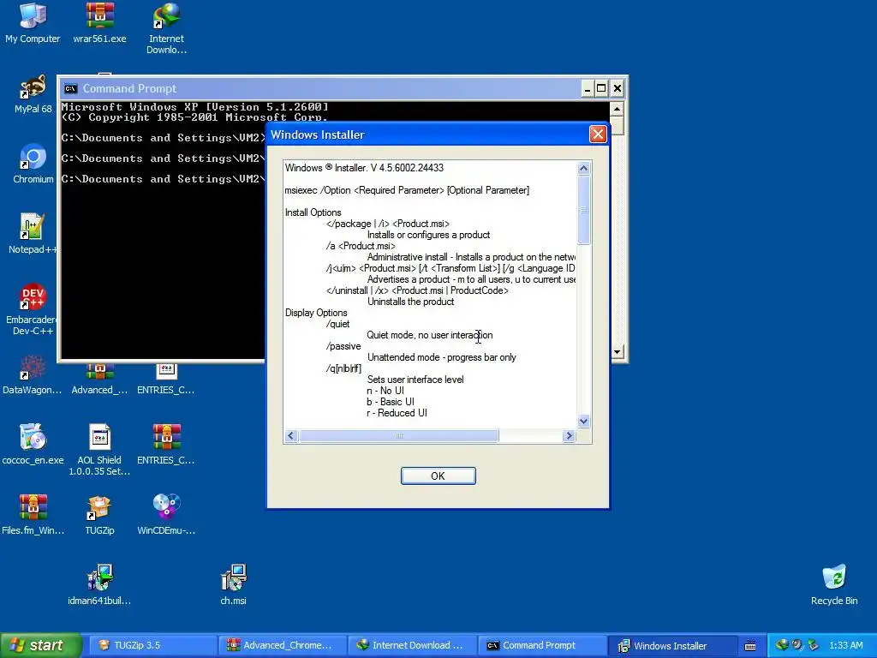Viewport: 877px width, 658px height.
Task: Select the Notepad++ desktop shortcut
Action: [x=33, y=234]
